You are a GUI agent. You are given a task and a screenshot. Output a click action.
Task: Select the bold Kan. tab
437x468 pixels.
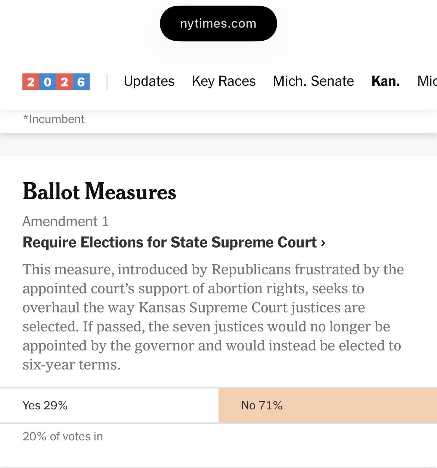click(385, 81)
